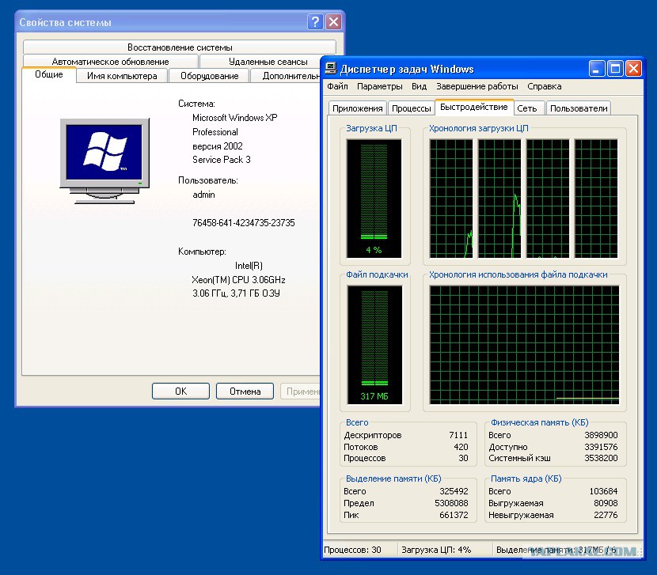Minimize the Диспетчер задач Windows window
This screenshot has width=657, height=575.
point(597,69)
